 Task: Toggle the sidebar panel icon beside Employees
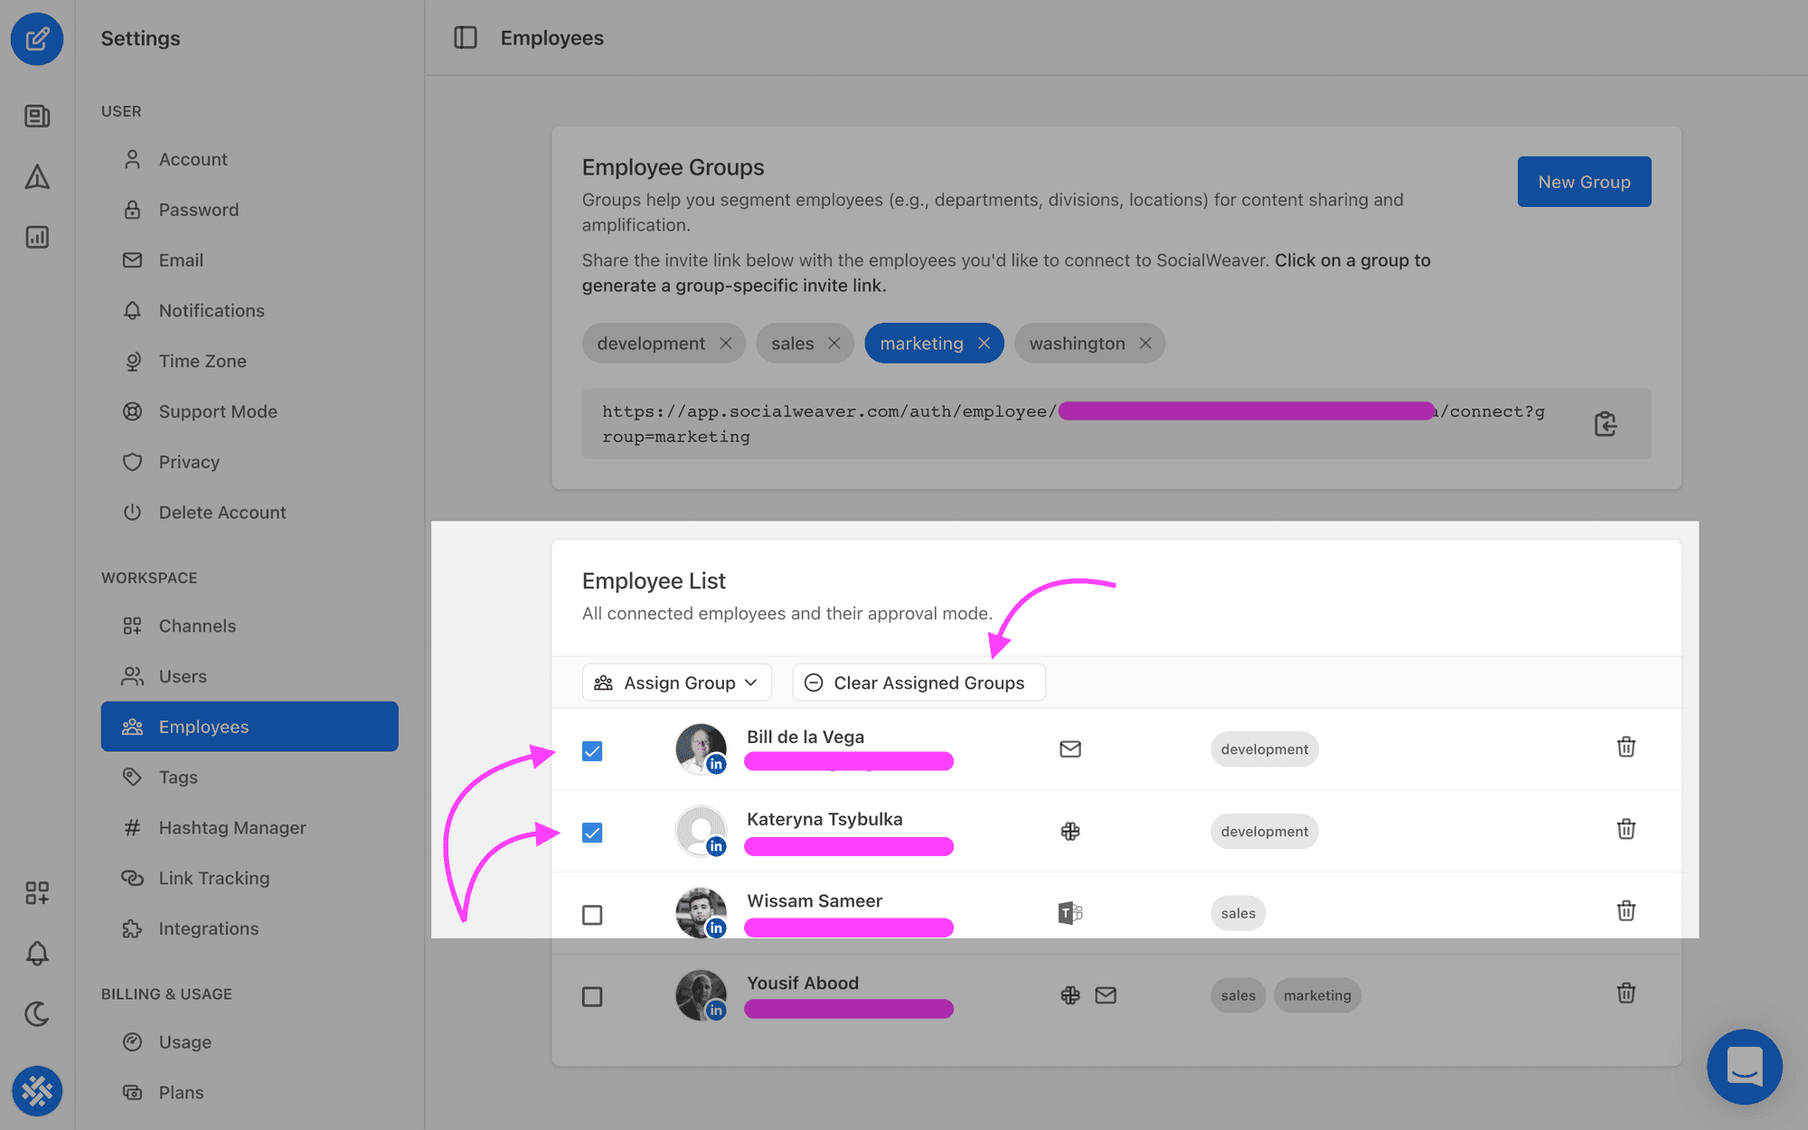click(466, 38)
